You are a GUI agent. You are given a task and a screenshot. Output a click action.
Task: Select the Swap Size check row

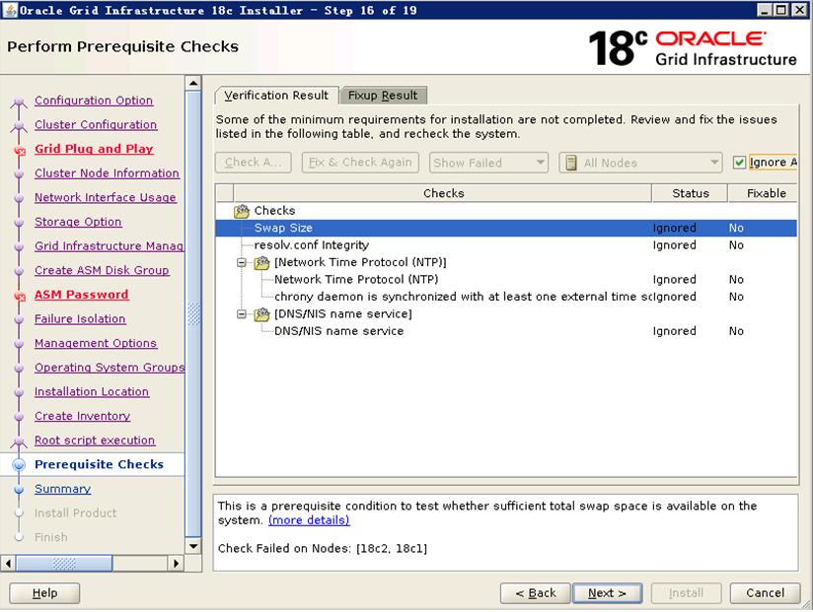506,228
